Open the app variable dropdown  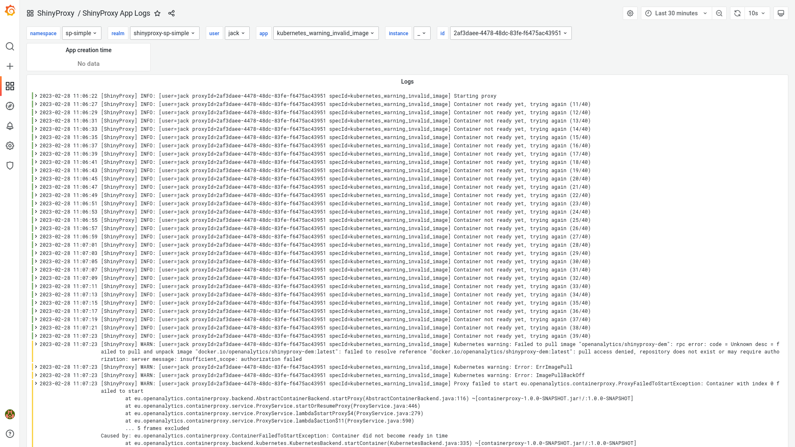(325, 33)
